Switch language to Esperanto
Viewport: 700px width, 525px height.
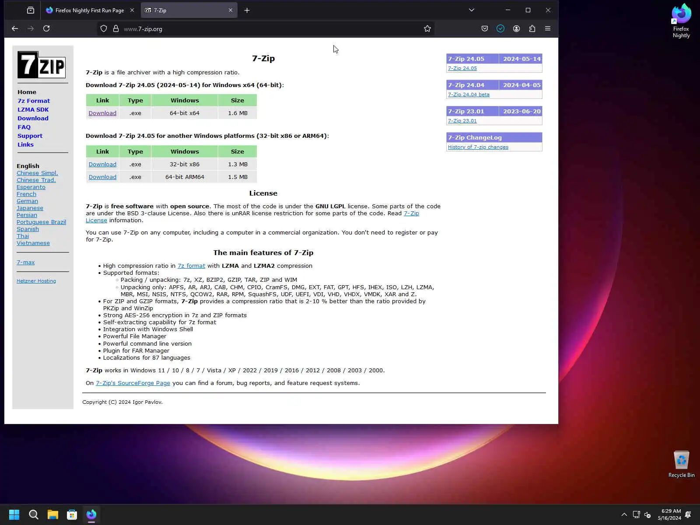(x=31, y=187)
